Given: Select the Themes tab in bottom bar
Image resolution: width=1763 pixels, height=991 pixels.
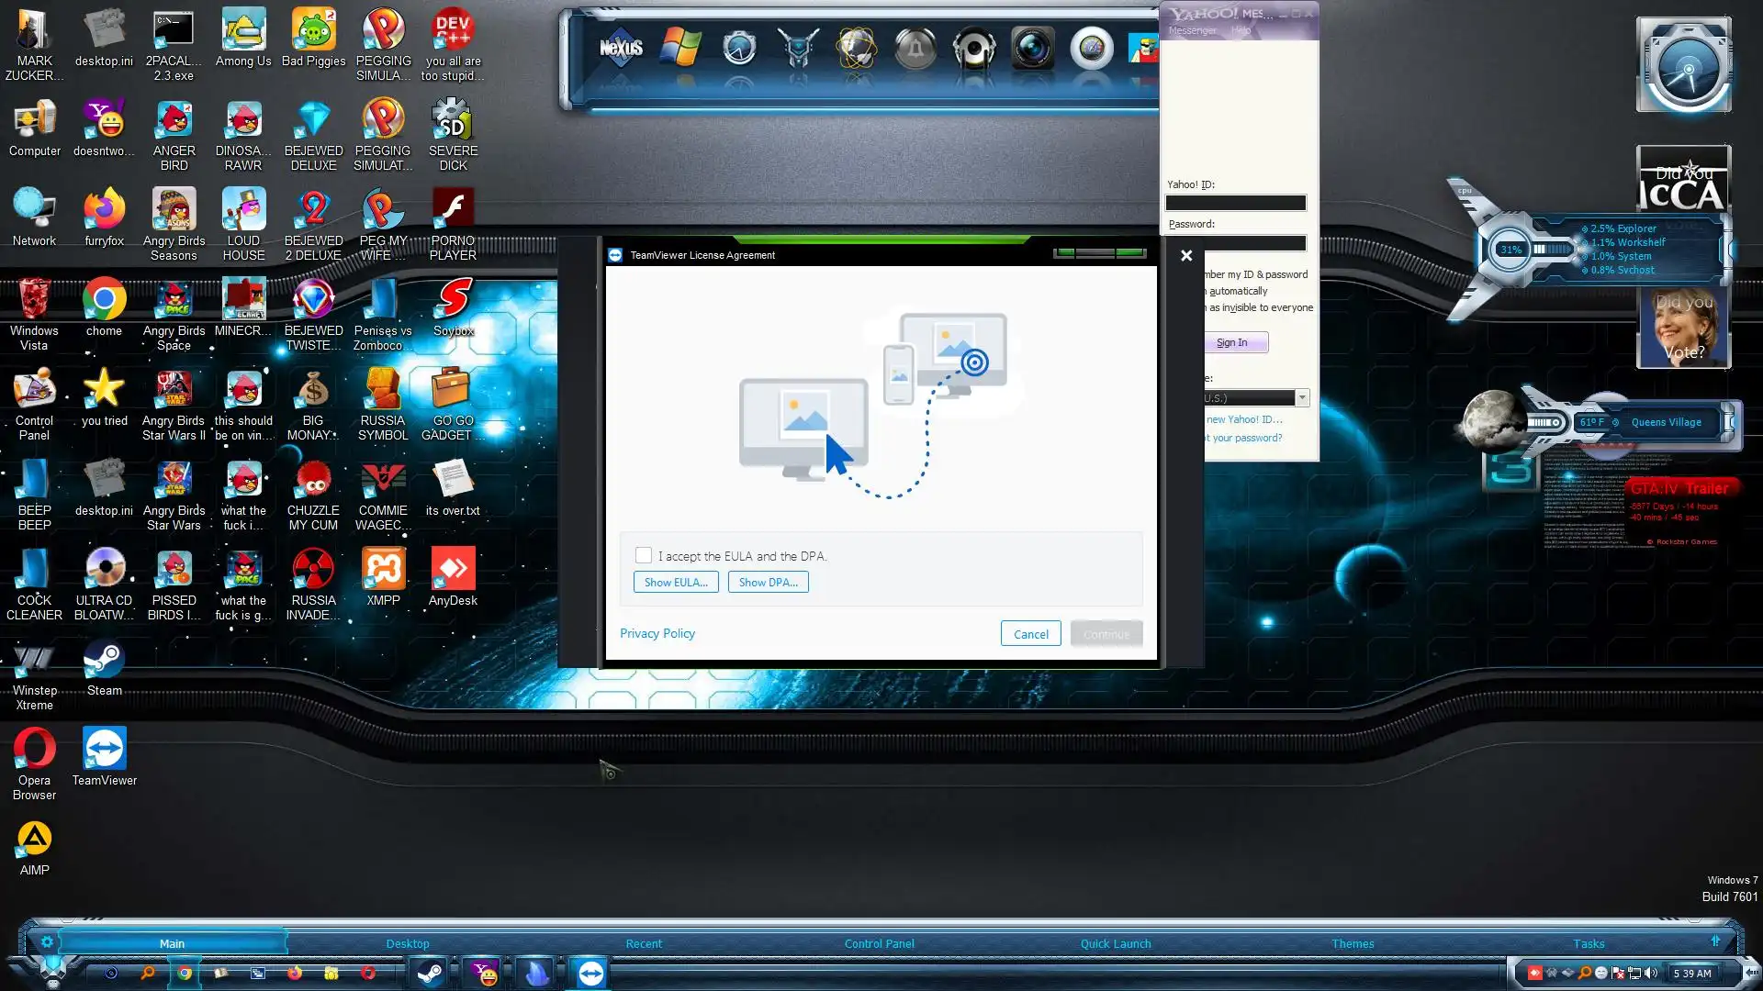Looking at the screenshot, I should (1353, 943).
